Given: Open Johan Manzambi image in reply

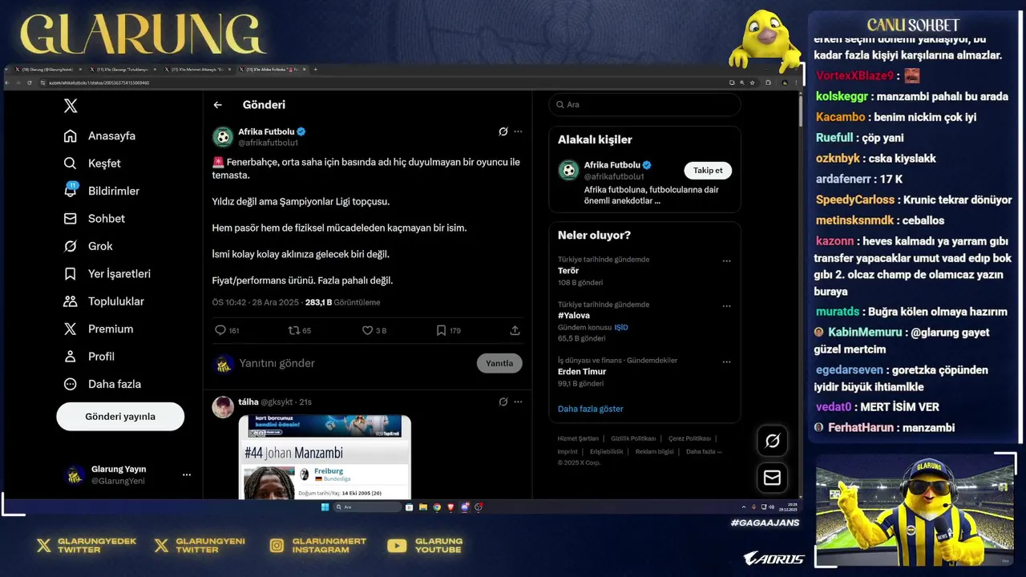Looking at the screenshot, I should (x=325, y=457).
